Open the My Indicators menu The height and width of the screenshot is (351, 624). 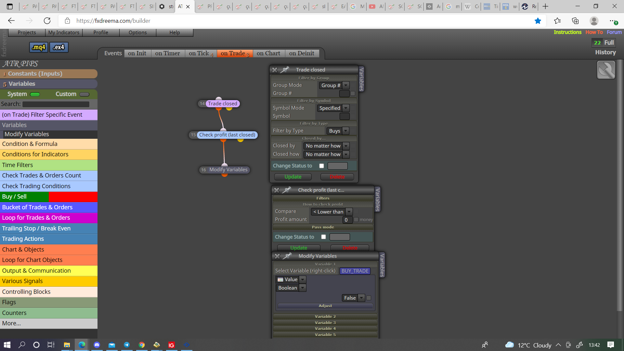click(64, 32)
